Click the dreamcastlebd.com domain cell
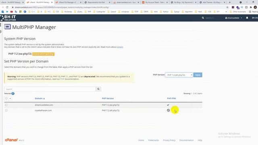258x145 pixels. coord(44,105)
